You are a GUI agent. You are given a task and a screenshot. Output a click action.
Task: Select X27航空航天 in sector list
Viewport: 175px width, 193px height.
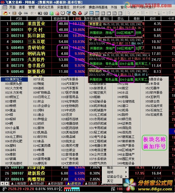pyautogui.click(x=98, y=93)
